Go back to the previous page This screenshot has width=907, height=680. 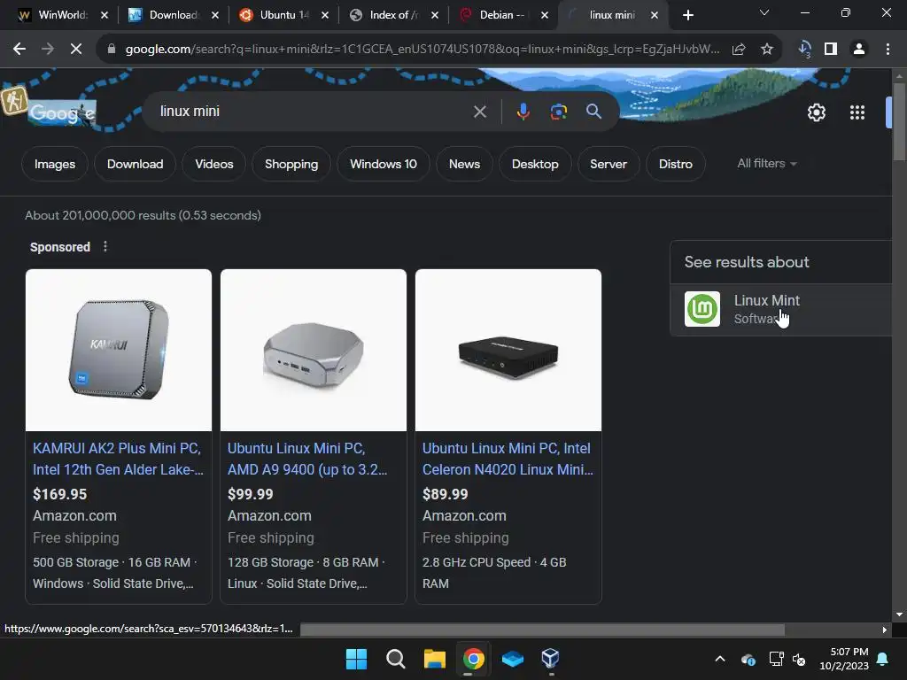click(x=19, y=50)
